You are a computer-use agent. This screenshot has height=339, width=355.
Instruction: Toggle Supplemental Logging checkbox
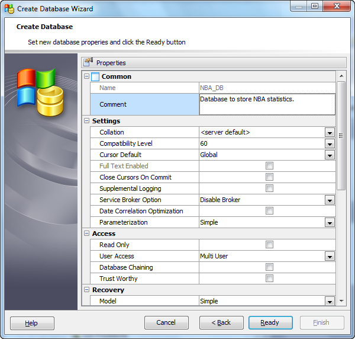click(x=269, y=188)
